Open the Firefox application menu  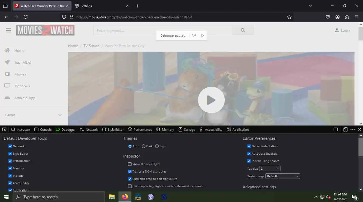tap(357, 17)
